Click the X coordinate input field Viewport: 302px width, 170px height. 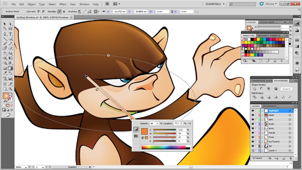tap(120, 12)
